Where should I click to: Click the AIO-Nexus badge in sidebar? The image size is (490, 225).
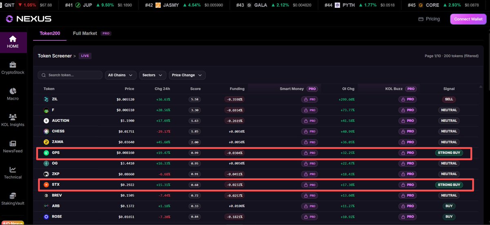pos(13,223)
